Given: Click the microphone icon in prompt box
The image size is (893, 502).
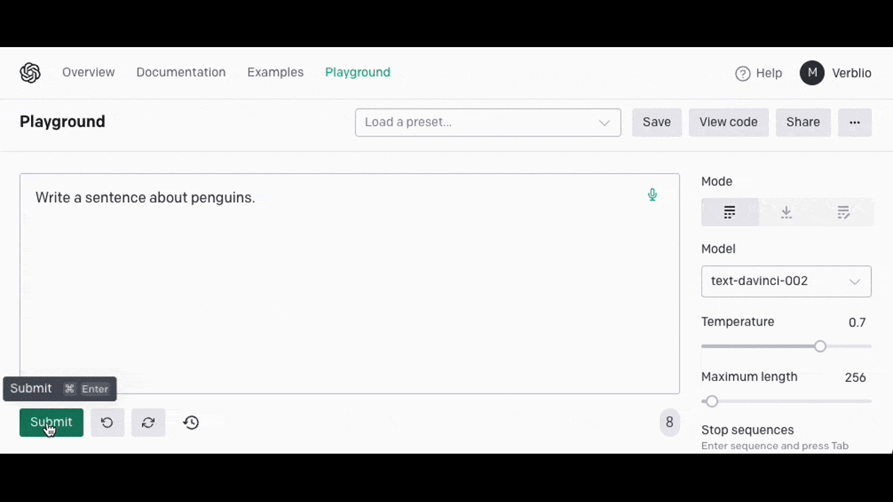Looking at the screenshot, I should coord(652,195).
